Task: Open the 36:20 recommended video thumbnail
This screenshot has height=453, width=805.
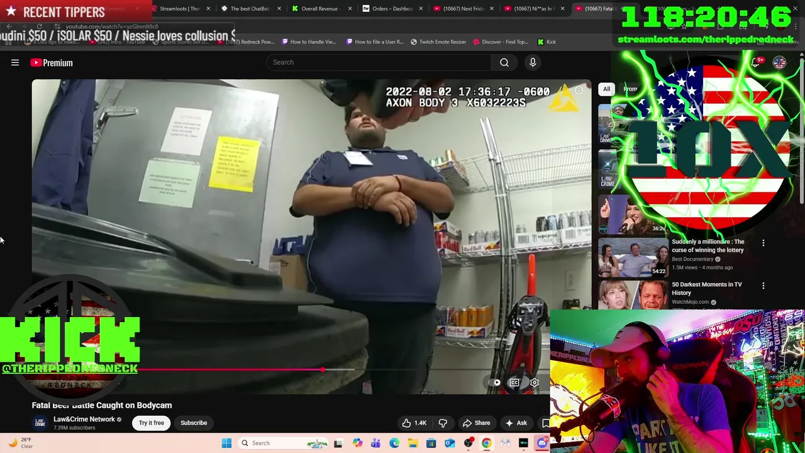Action: 633,215
